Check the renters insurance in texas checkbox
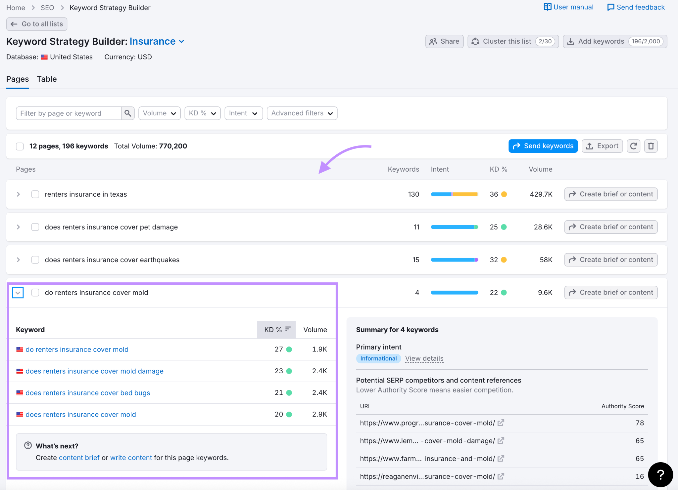 click(x=35, y=194)
